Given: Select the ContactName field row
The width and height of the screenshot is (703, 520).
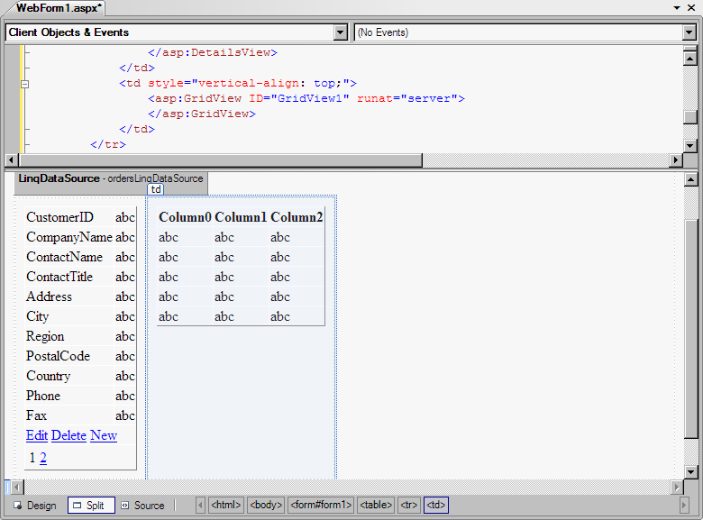Looking at the screenshot, I should [x=80, y=257].
